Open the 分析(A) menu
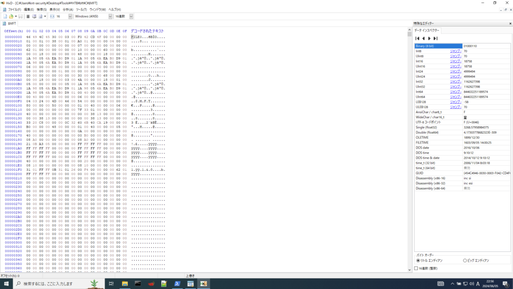 coord(68,10)
